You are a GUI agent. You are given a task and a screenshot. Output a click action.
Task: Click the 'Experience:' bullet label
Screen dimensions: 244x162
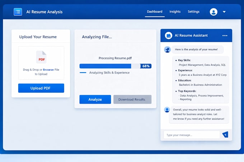[185, 70]
